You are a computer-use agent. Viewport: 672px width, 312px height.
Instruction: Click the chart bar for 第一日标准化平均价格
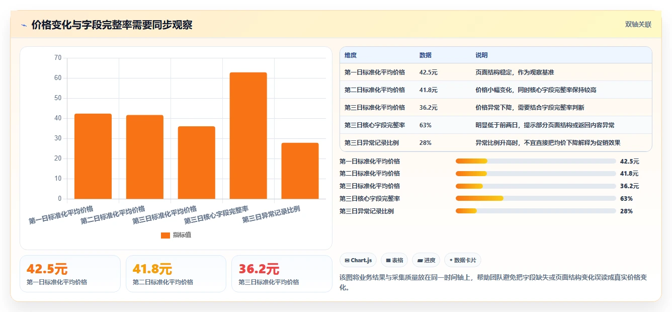[x=93, y=156]
